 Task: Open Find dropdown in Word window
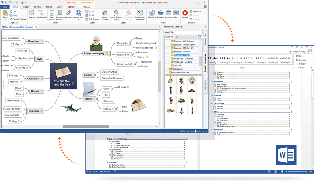tap(305, 56)
